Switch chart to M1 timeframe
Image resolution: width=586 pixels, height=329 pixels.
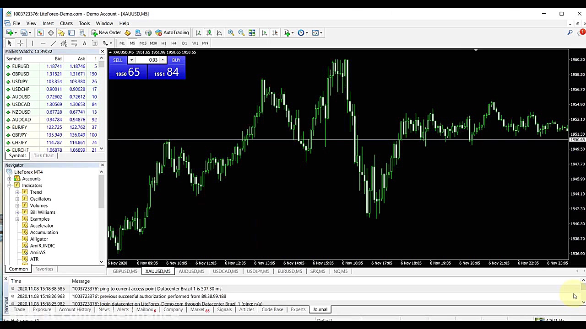(122, 43)
